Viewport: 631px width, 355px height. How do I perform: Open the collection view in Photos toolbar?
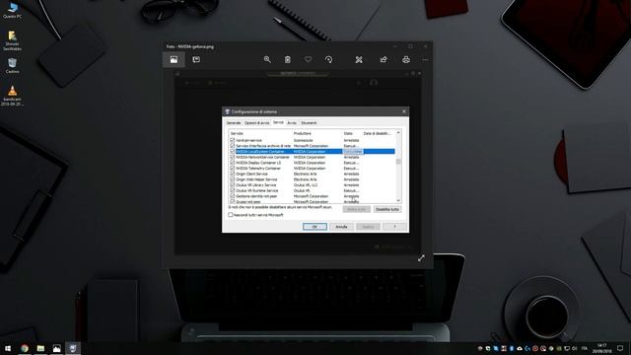174,59
